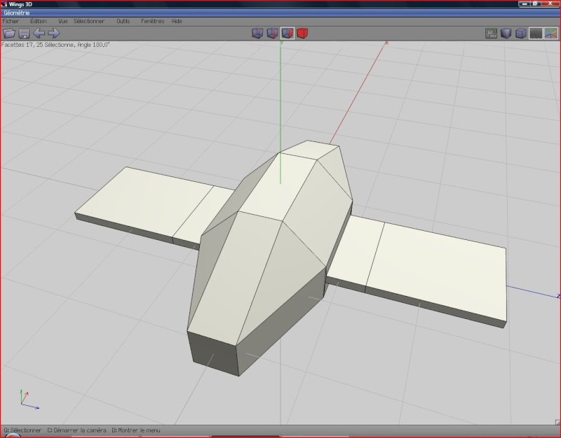
Task: Select the face selection mode cube
Action: tap(288, 33)
